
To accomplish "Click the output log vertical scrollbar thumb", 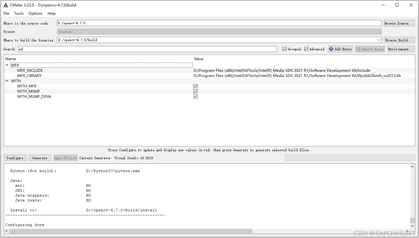I will pyautogui.click(x=412, y=221).
